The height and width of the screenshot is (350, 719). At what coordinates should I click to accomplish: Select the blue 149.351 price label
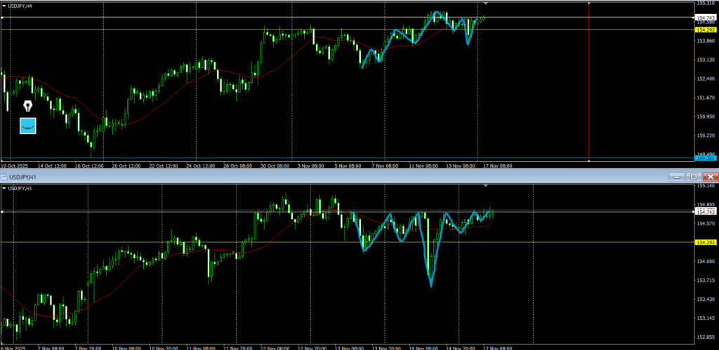(x=704, y=159)
